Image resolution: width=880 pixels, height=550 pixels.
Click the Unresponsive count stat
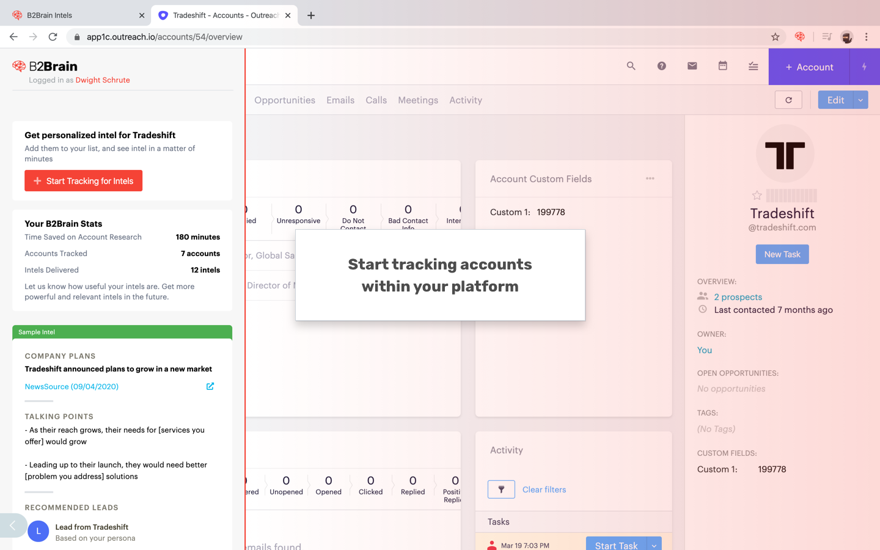click(x=298, y=215)
